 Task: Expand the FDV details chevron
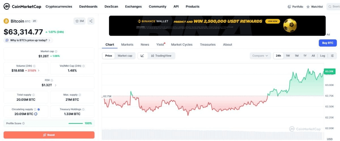coord(56,85)
